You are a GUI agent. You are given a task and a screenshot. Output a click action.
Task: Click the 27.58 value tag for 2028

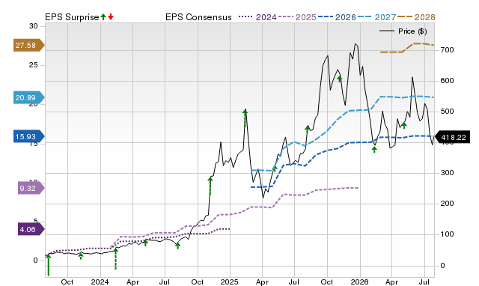tap(28, 46)
